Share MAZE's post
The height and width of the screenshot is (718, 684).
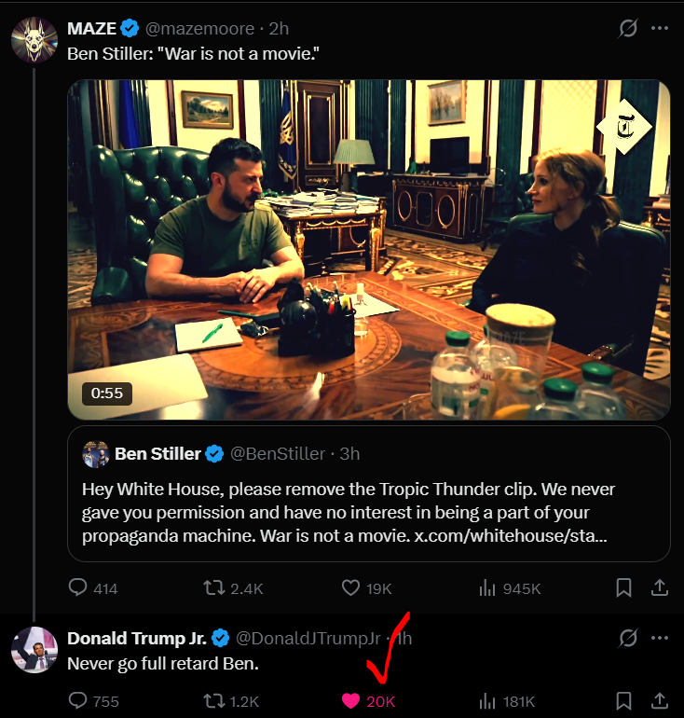(659, 588)
